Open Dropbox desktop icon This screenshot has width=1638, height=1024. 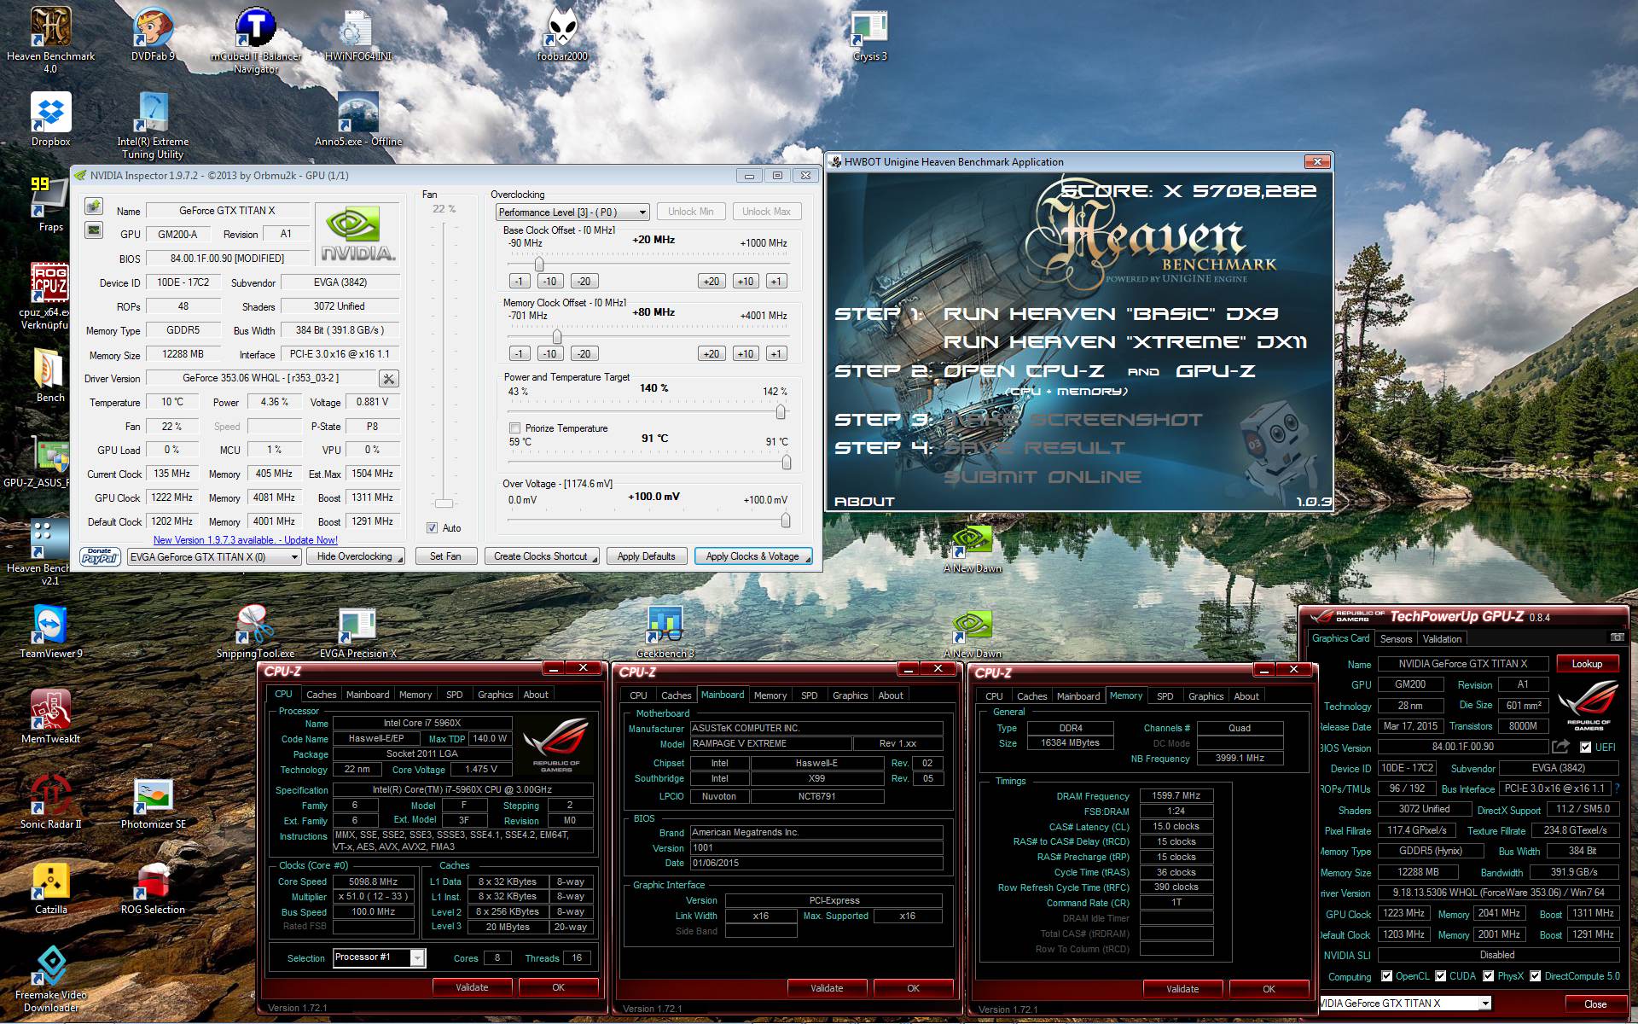pos(50,119)
